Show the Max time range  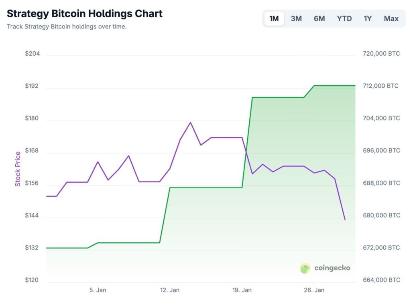[391, 18]
